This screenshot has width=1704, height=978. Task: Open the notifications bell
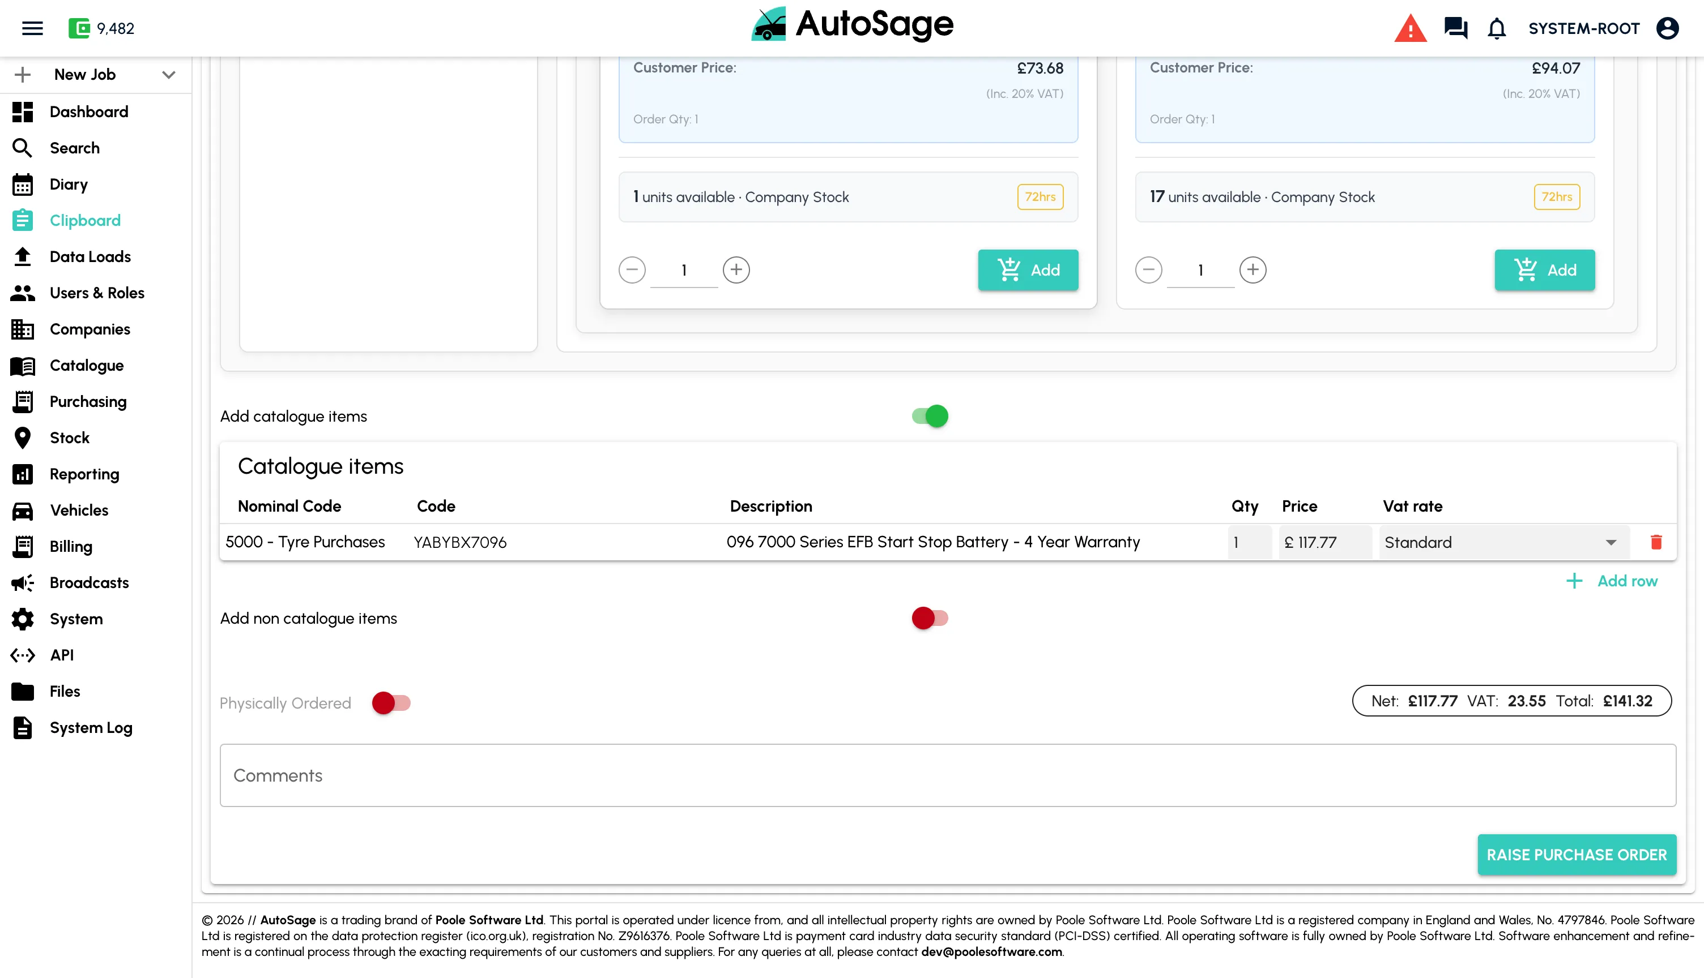1496,28
